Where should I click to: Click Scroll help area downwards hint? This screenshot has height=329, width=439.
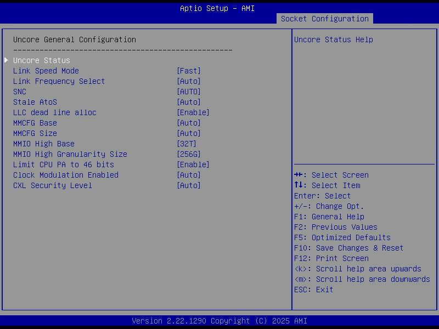362,279
